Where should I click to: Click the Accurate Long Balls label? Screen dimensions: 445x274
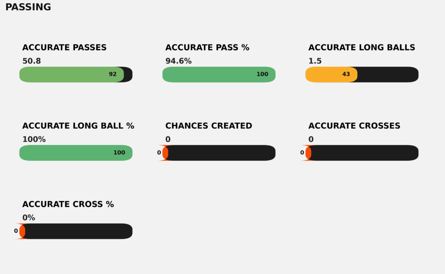[x=362, y=48]
